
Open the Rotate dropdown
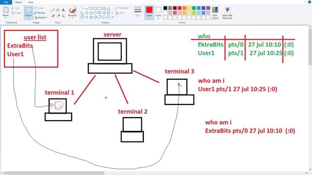[x=41, y=17]
